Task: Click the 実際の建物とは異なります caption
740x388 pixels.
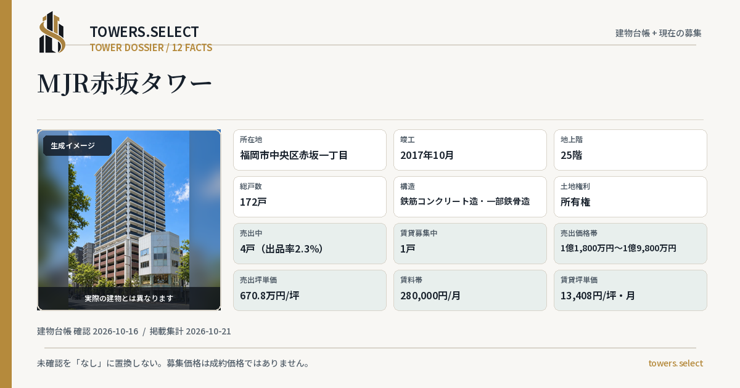Action: click(x=129, y=298)
